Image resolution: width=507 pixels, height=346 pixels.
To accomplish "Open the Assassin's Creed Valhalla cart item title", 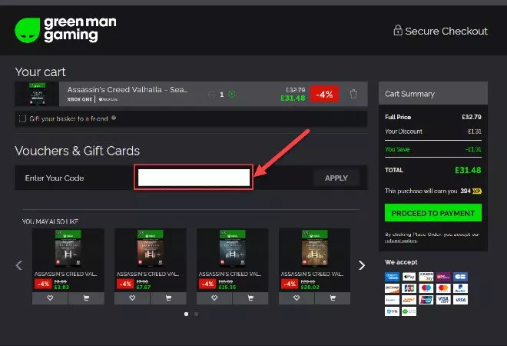I will [x=128, y=90].
